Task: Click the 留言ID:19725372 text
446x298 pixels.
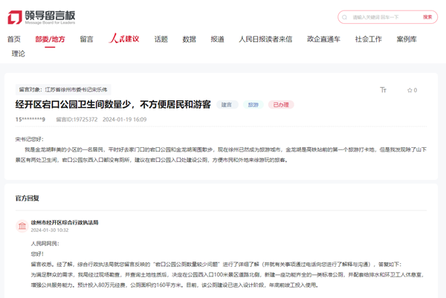Action: pos(77,120)
